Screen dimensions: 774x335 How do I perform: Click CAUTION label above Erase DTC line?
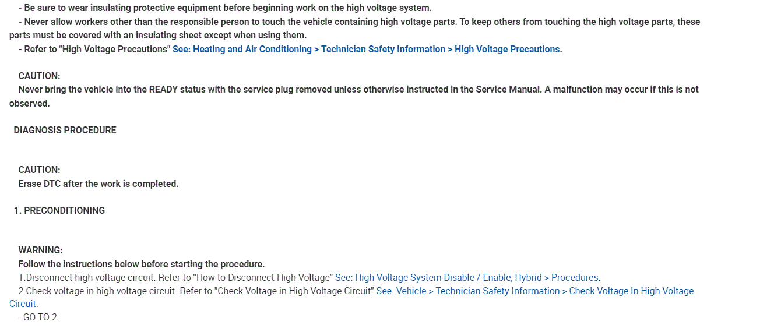pyautogui.click(x=39, y=170)
